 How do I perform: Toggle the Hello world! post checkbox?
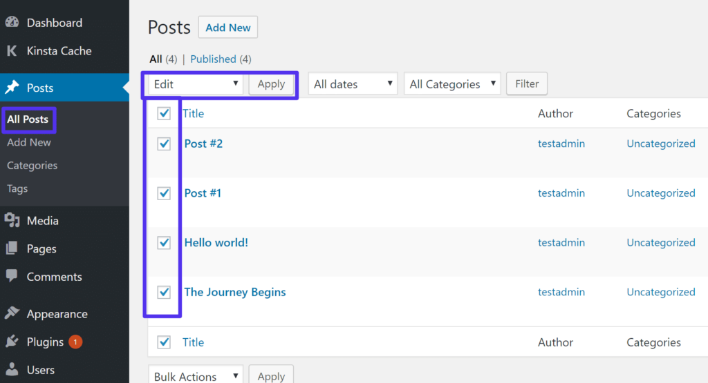click(x=164, y=243)
